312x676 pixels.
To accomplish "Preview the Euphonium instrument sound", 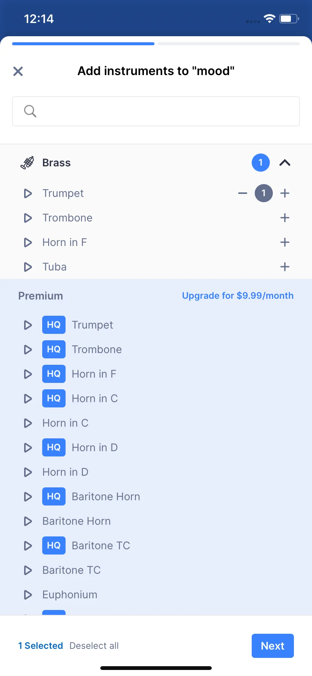I will pos(28,595).
